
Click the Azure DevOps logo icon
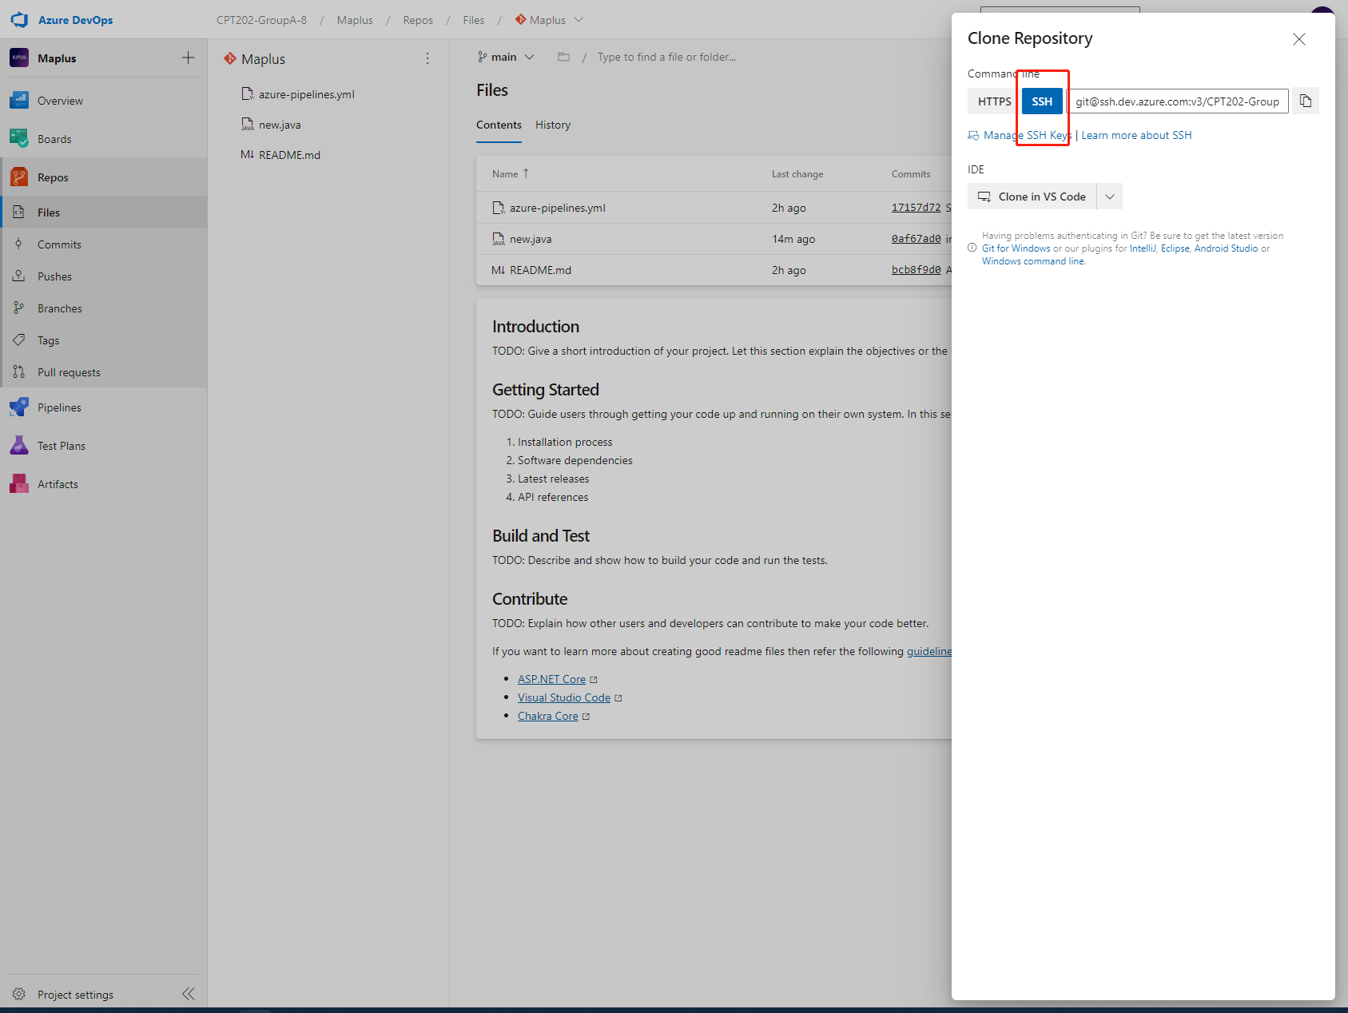point(20,20)
